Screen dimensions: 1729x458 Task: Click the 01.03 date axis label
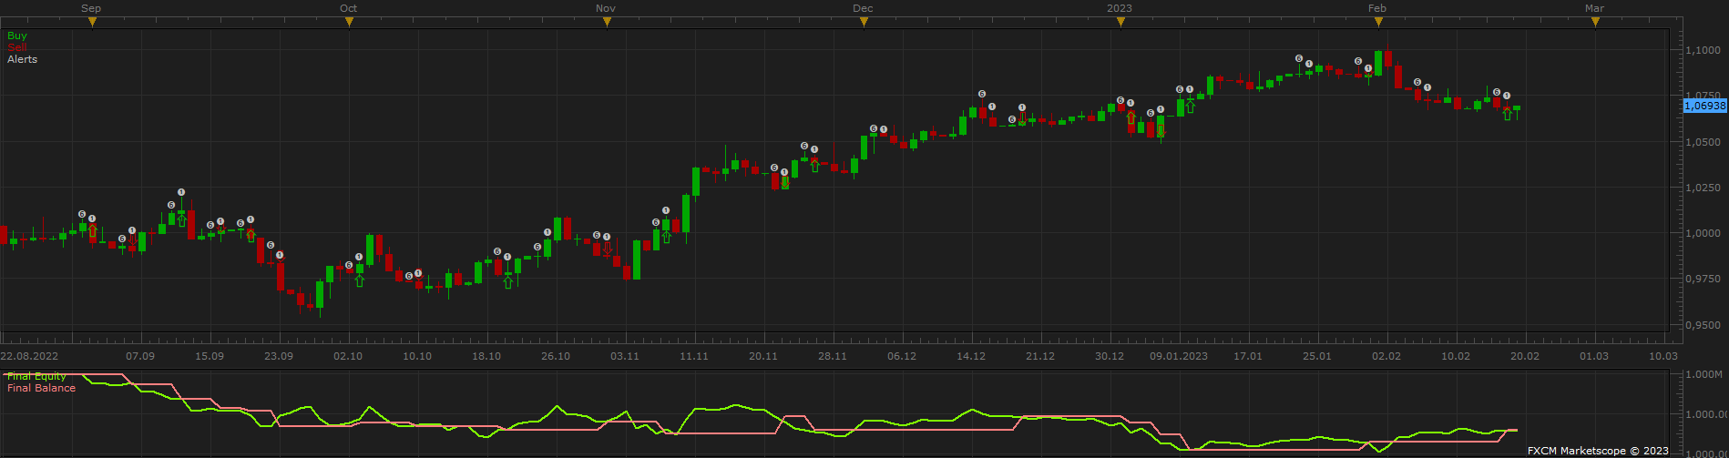pos(1594,356)
